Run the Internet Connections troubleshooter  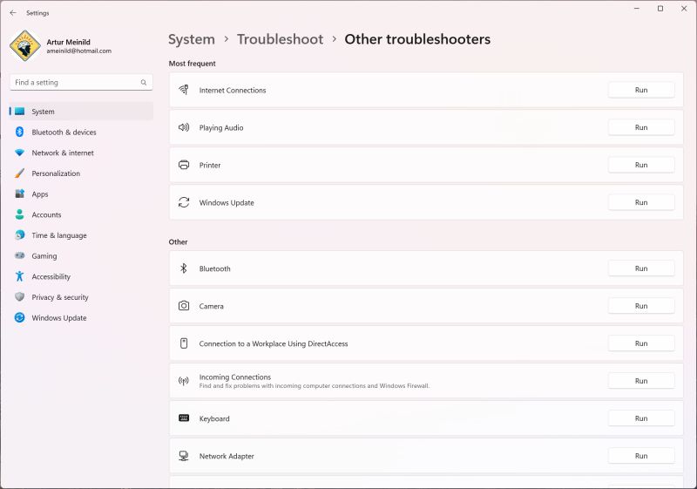click(641, 90)
